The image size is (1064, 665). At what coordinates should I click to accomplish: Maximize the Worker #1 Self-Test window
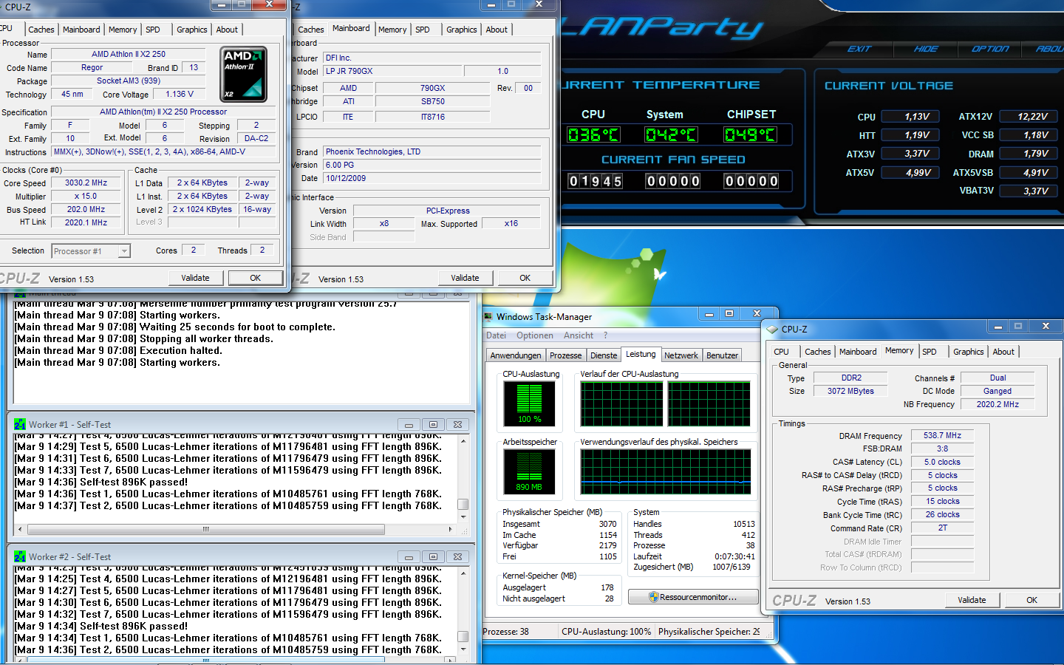click(433, 424)
